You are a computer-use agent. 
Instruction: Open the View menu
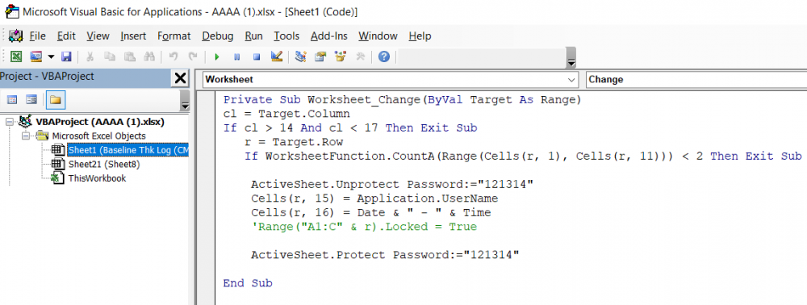[98, 36]
